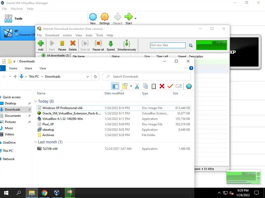Open the Download menu in Download Accelerator
Image resolution: width=265 pixels, height=198 pixels.
tap(52, 35)
